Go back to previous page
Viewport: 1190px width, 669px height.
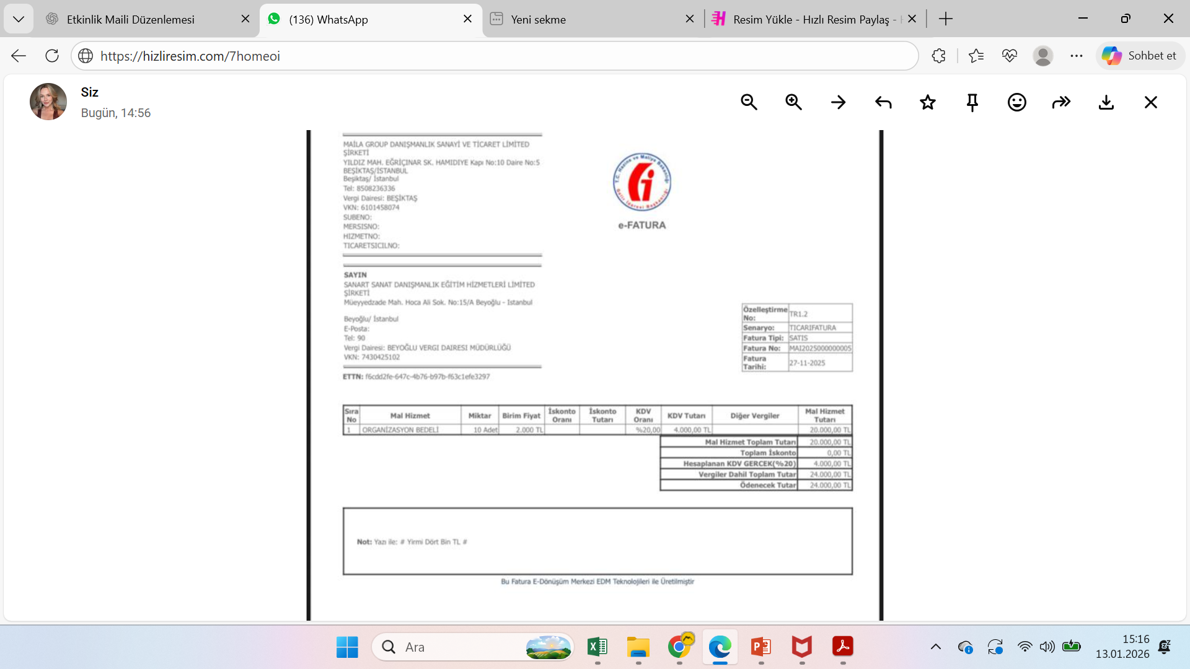click(x=19, y=56)
